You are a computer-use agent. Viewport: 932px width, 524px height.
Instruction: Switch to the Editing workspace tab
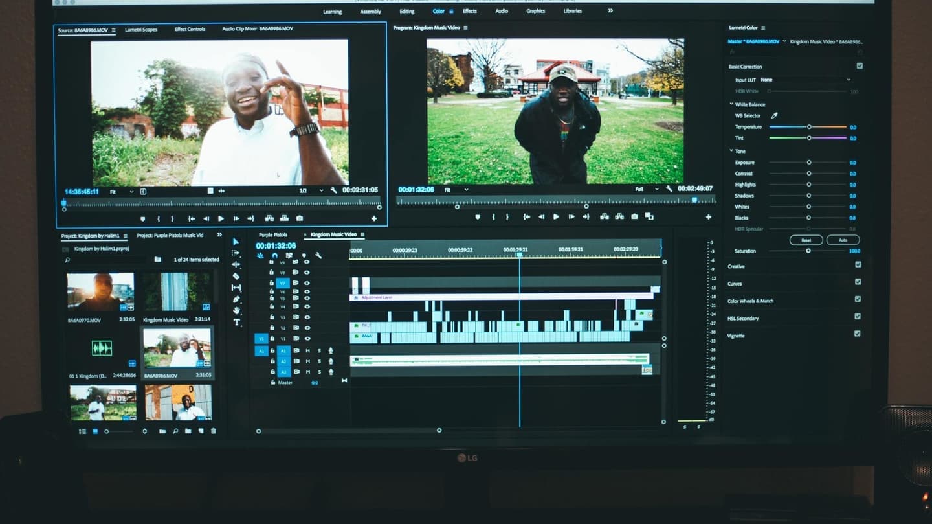click(407, 11)
